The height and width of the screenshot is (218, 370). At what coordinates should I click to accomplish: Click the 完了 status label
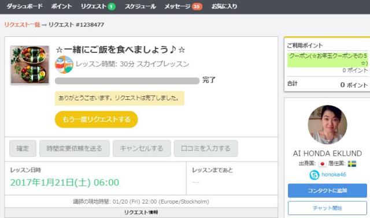click(x=209, y=80)
